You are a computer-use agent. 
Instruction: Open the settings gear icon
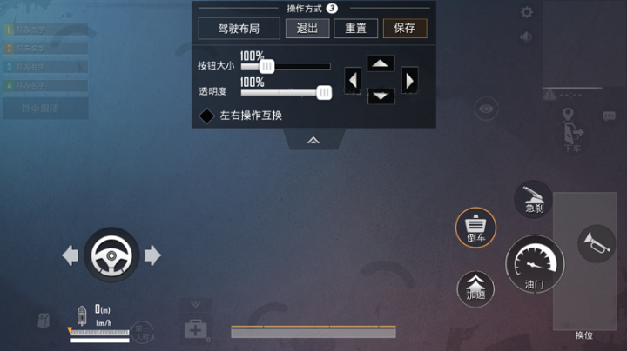527,12
